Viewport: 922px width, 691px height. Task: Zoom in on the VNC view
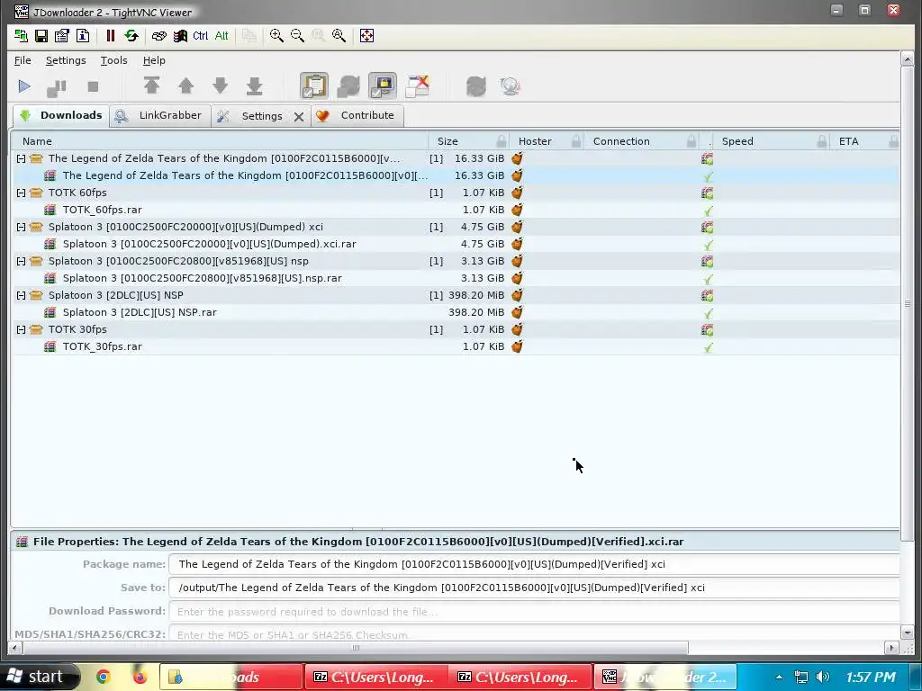click(276, 36)
